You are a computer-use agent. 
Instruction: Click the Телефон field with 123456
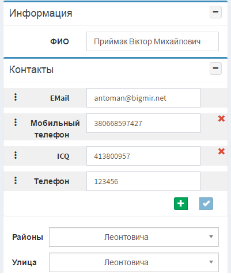[143, 181]
